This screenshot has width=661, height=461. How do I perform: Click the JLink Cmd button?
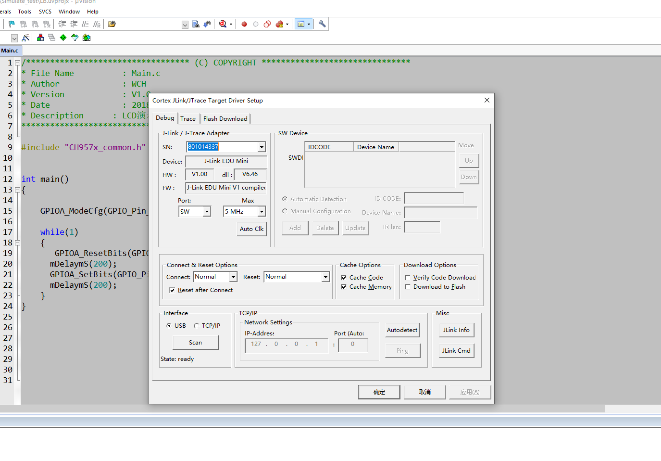tap(456, 351)
